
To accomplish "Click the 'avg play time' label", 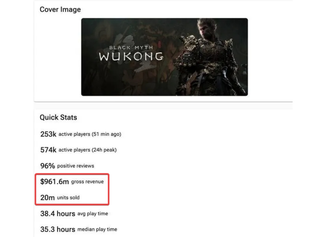I will (x=93, y=214).
